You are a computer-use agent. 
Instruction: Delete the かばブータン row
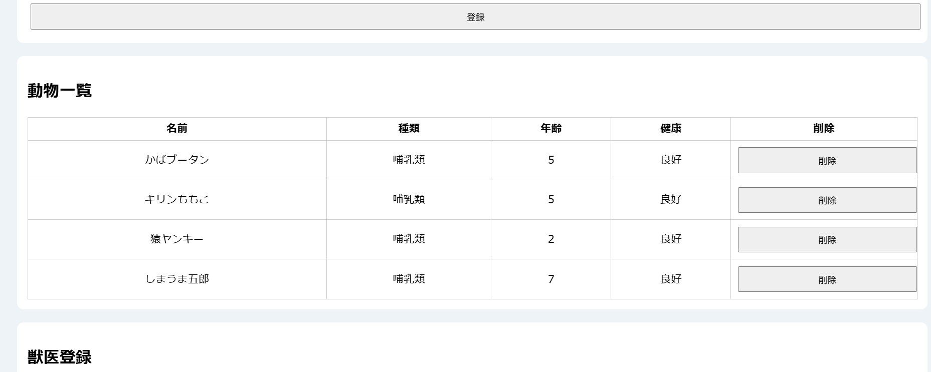[827, 160]
